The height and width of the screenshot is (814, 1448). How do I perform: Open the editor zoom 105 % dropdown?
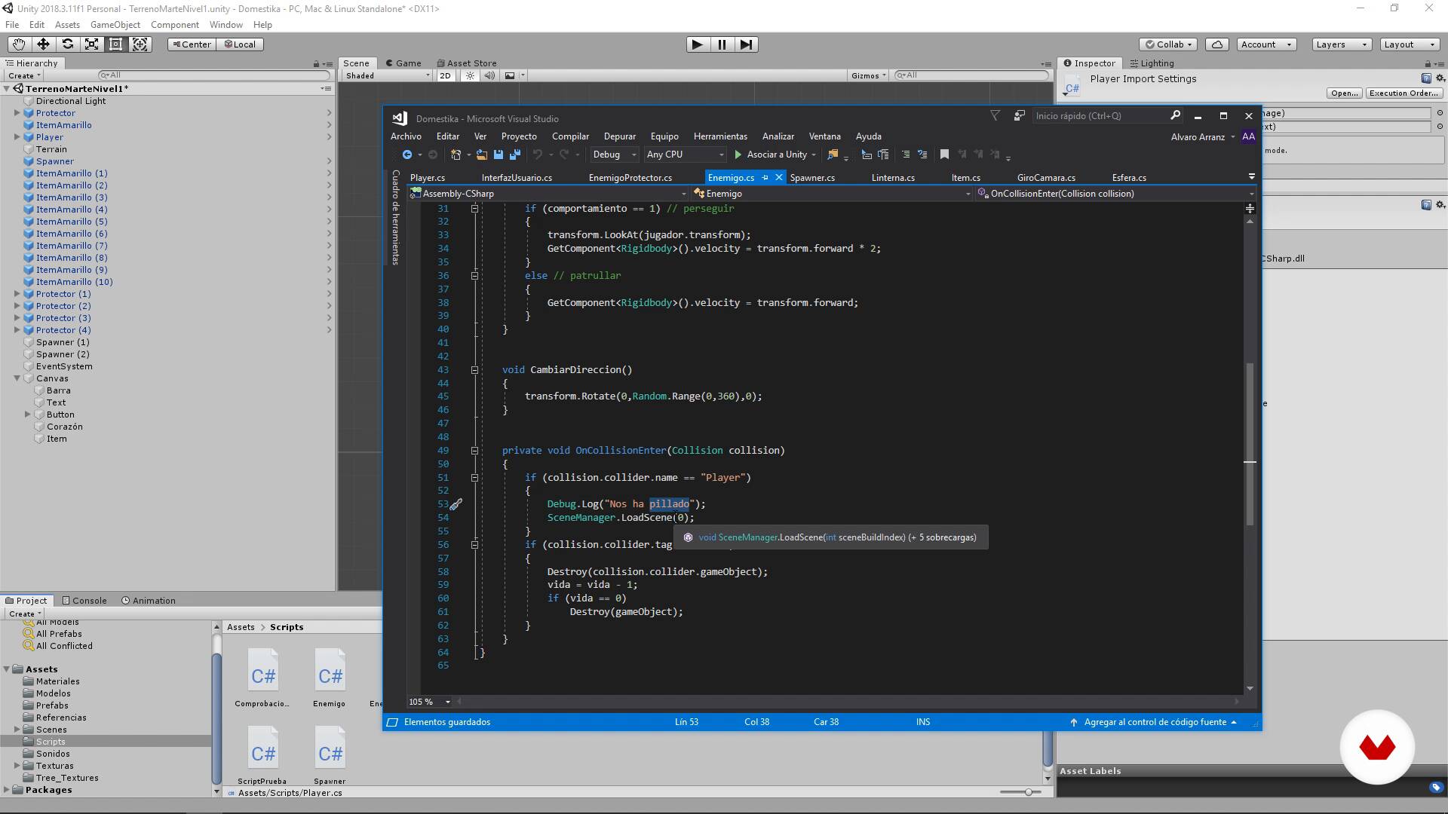tap(429, 702)
